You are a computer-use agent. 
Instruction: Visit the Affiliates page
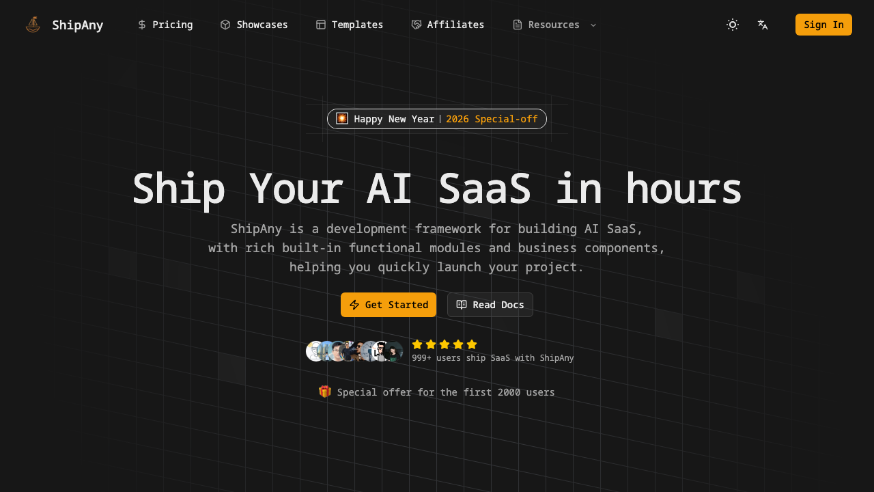[455, 25]
